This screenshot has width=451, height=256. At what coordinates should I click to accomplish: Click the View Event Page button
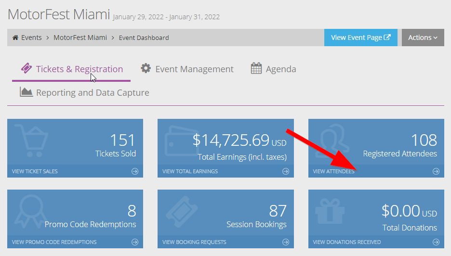361,38
